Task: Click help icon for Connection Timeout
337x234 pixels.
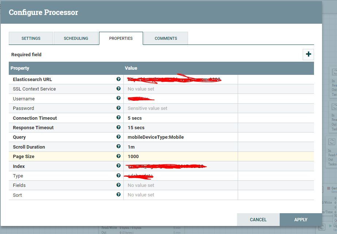Action: 119,118
